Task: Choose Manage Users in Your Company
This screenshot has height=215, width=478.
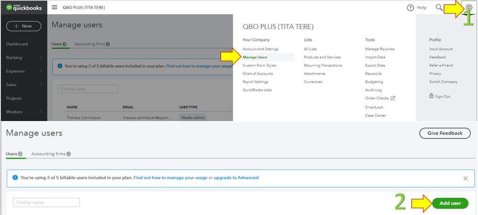Action: point(255,57)
